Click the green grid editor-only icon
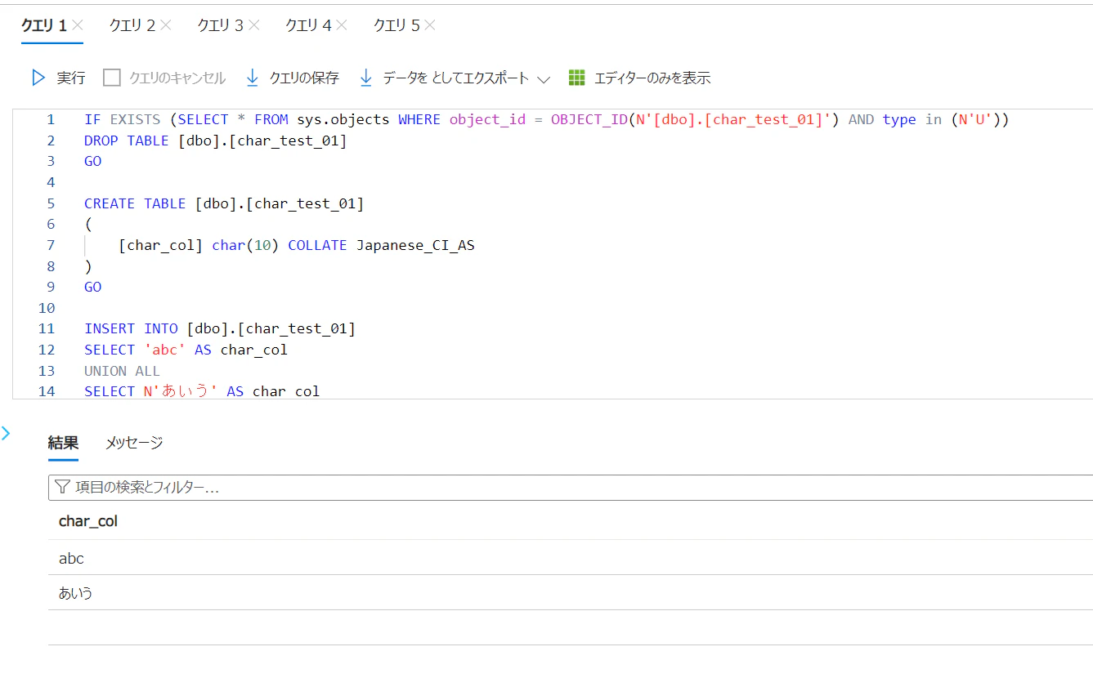This screenshot has width=1093, height=678. [577, 78]
